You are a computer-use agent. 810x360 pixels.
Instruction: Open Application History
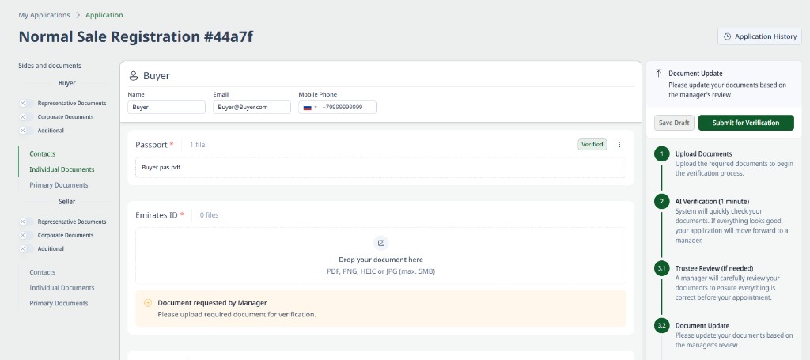(759, 36)
